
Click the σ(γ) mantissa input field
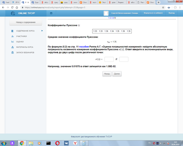109,59
